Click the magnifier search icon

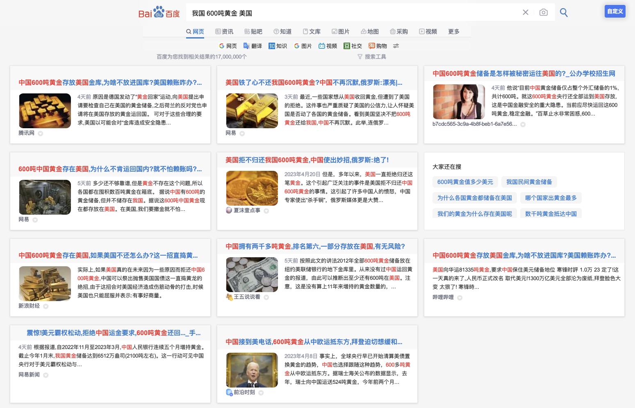(564, 12)
